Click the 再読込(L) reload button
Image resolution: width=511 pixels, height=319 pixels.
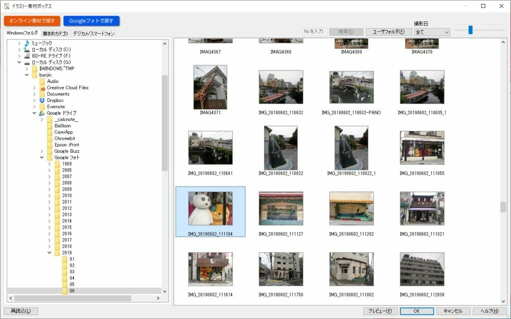tap(21, 311)
